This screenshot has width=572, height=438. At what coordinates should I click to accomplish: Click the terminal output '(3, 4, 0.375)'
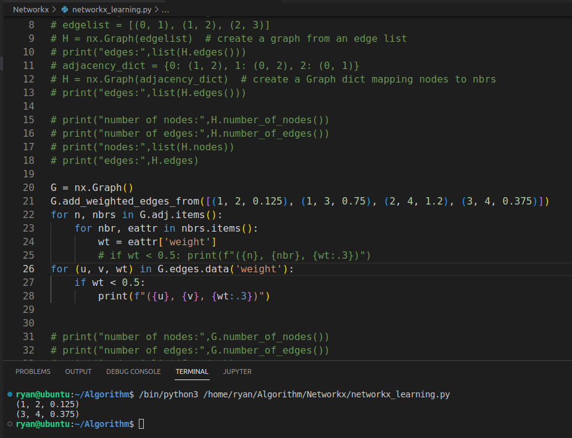pyautogui.click(x=48, y=414)
